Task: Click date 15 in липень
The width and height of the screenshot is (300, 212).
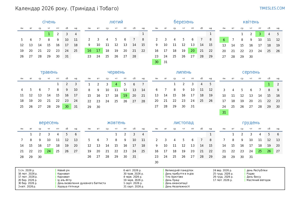Action: (175, 95)
